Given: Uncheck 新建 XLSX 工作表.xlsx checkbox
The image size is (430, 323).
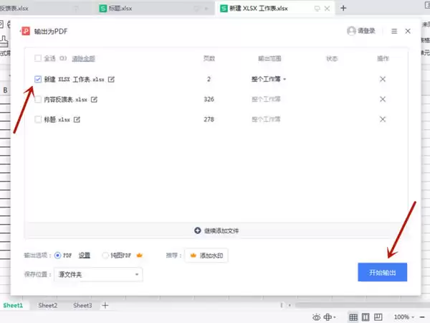Looking at the screenshot, I should (x=38, y=80).
